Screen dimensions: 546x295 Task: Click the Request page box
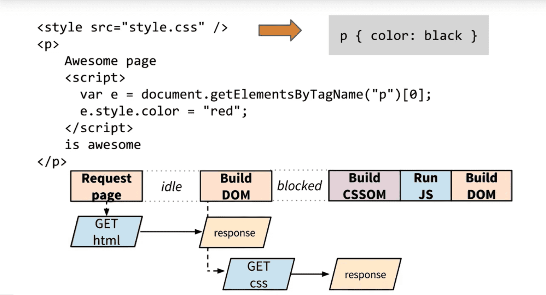click(106, 186)
